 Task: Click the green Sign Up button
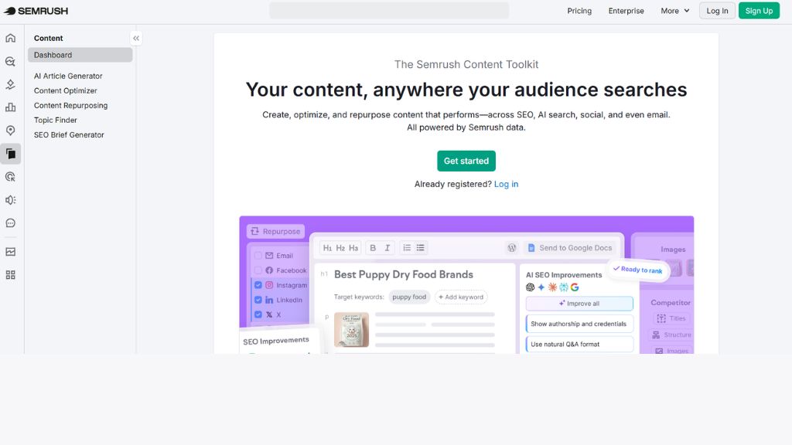click(x=760, y=11)
